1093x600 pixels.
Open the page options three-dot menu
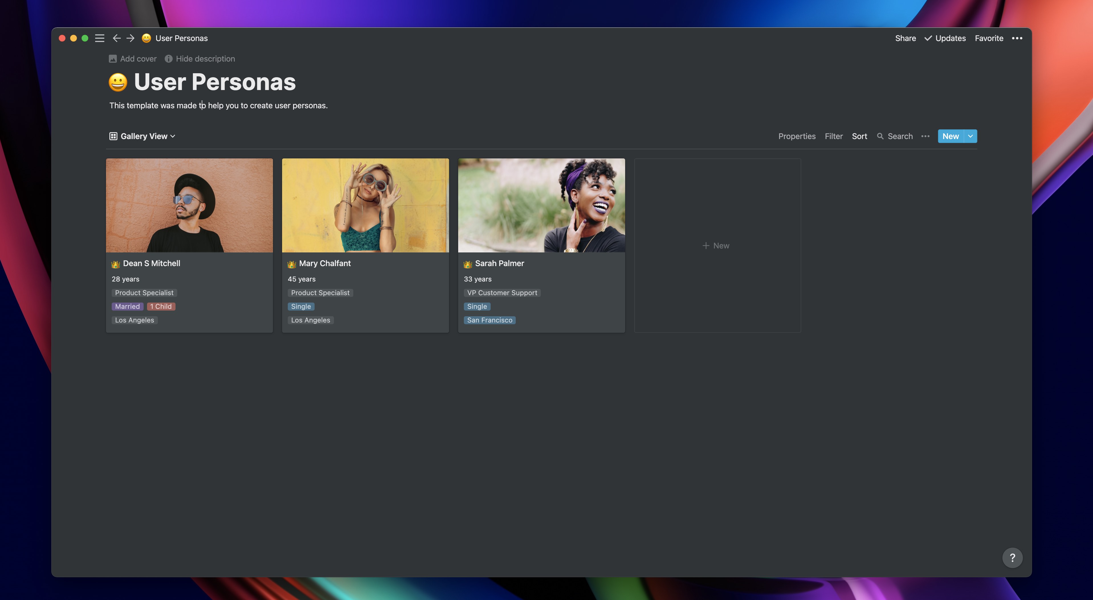pos(1017,38)
